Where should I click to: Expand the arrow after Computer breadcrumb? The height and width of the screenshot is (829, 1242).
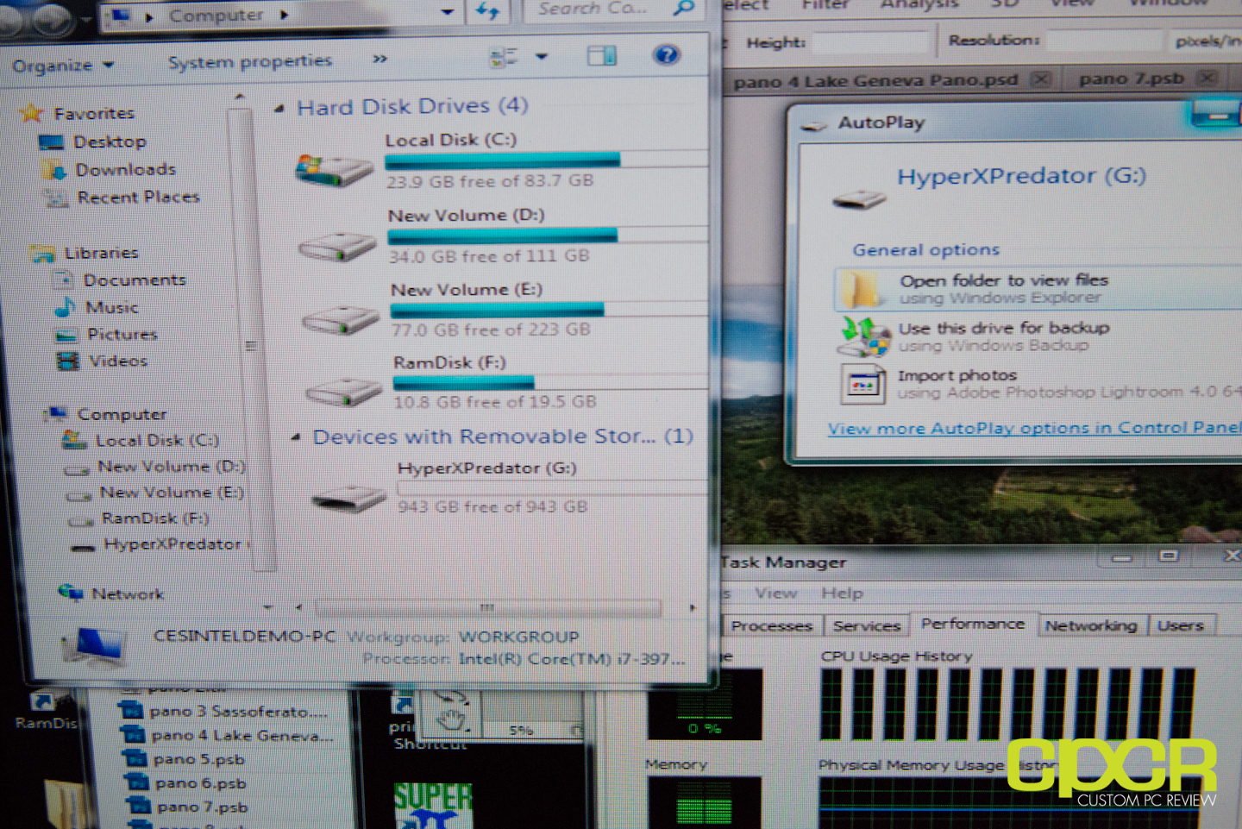(x=284, y=15)
